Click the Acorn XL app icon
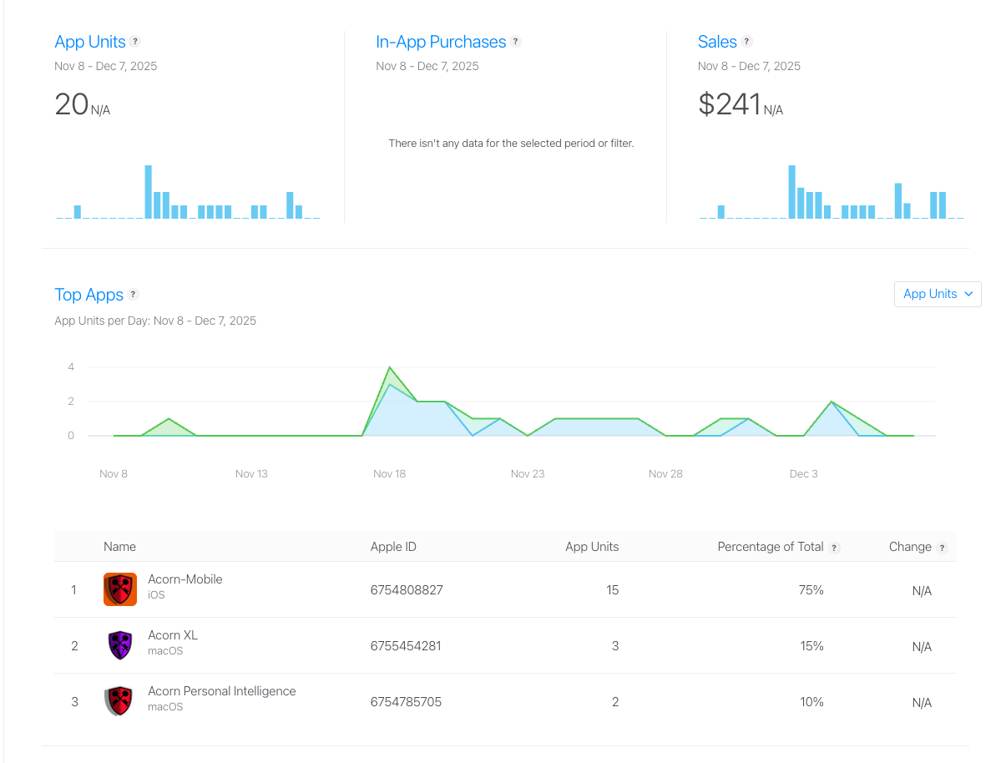The image size is (1006, 763). 120,645
